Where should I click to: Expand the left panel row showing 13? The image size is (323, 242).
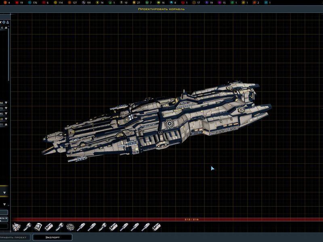coord(6,119)
